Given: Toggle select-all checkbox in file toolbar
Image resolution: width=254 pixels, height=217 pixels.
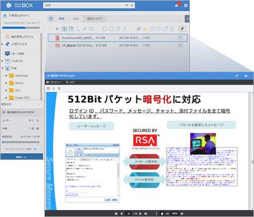Looking at the screenshot, I should pyautogui.click(x=51, y=29).
